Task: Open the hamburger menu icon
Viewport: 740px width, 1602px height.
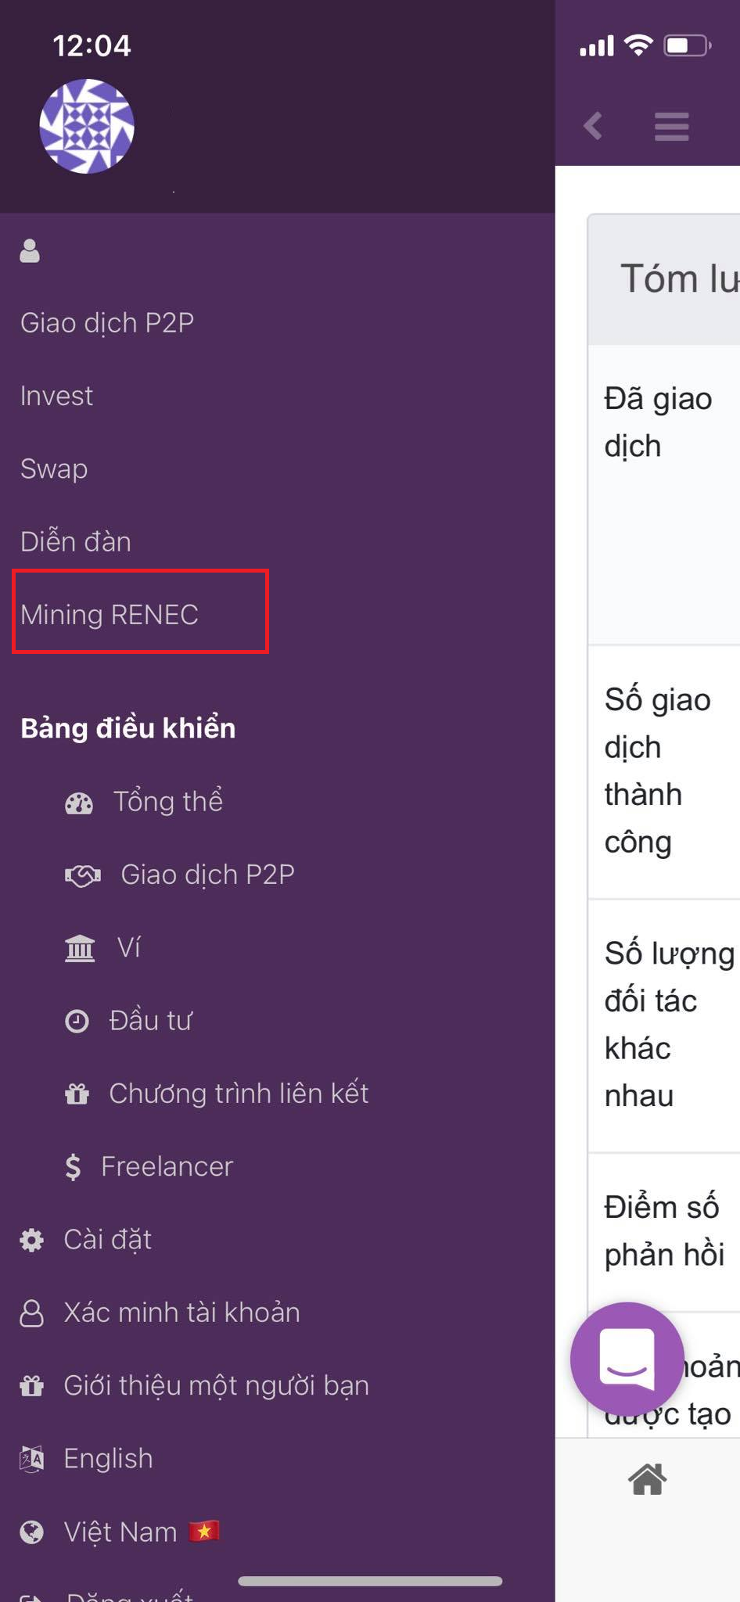Action: (x=670, y=127)
